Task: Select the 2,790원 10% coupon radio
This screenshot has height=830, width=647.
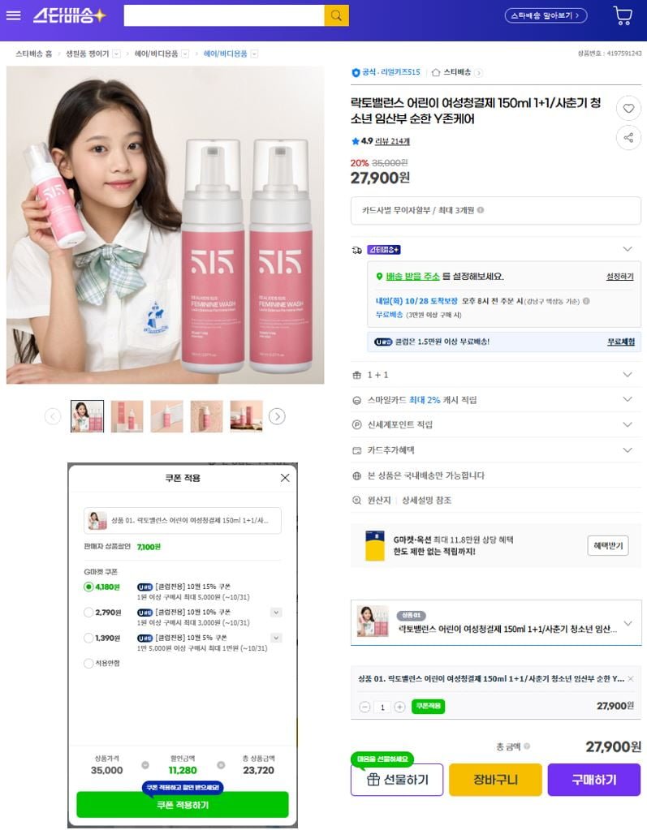Action: (89, 613)
